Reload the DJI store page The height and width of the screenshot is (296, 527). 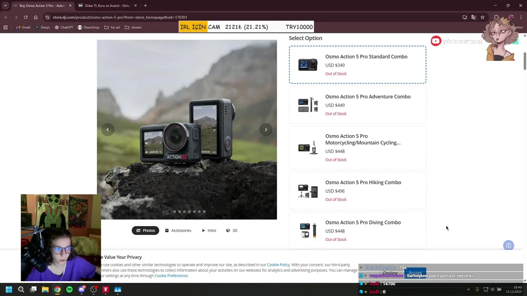point(26,17)
